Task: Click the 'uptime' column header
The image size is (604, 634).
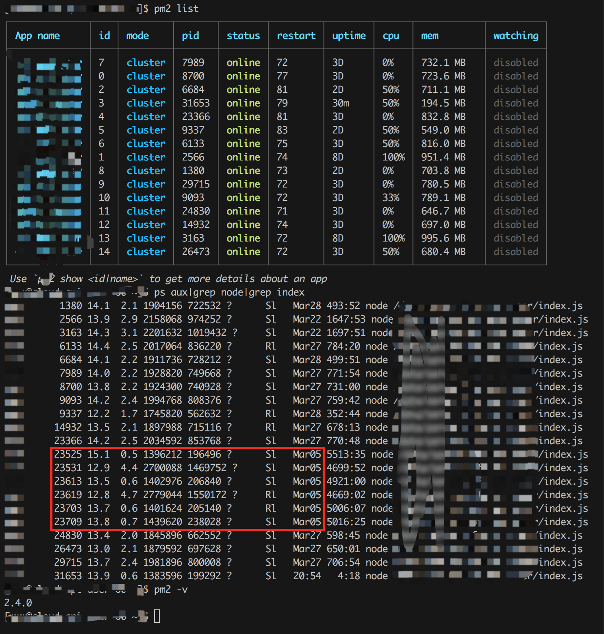Action: [349, 36]
